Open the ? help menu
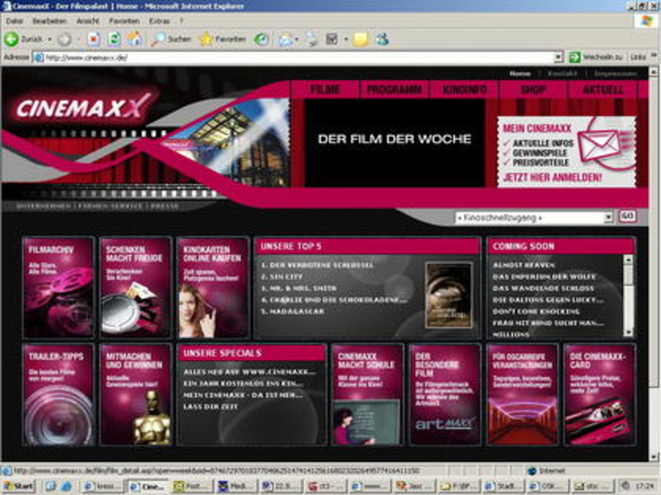 182,21
